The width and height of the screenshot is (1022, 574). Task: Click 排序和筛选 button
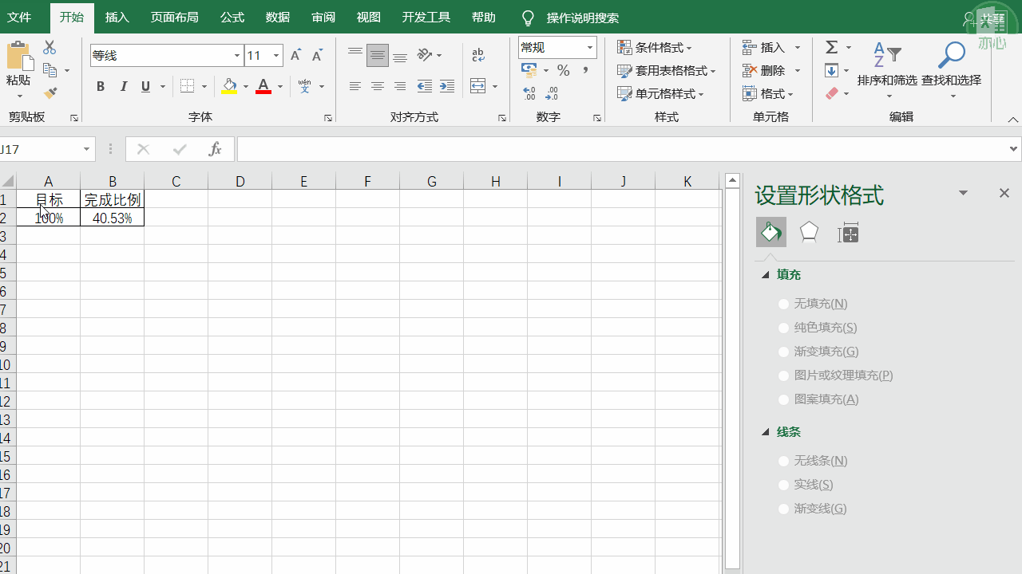[887, 70]
